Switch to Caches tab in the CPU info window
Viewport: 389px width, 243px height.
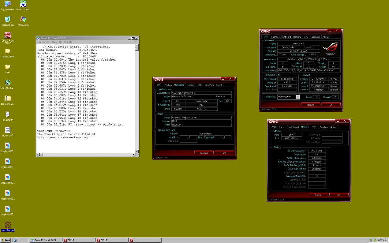coord(275,37)
